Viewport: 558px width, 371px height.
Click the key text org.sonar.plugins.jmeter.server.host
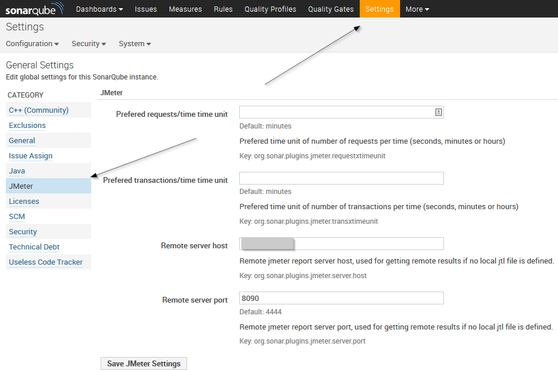[310, 276]
